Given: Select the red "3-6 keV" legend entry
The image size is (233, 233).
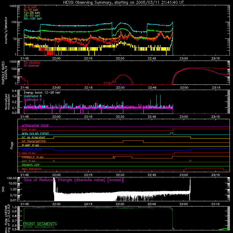Looking at the screenshot, I should [x=30, y=7].
